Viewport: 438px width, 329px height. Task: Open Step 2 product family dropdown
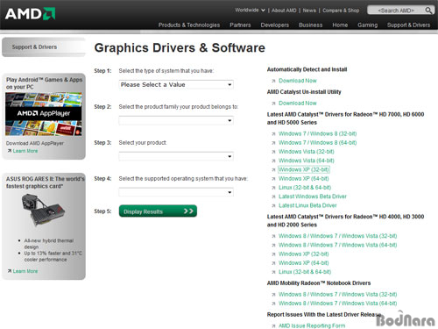pos(176,120)
